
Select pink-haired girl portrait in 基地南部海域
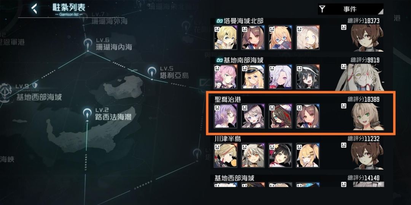coord(225,77)
